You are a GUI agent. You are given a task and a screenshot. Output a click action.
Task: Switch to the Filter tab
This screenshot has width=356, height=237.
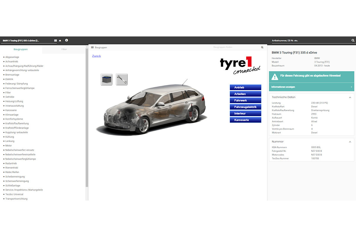tap(64, 49)
